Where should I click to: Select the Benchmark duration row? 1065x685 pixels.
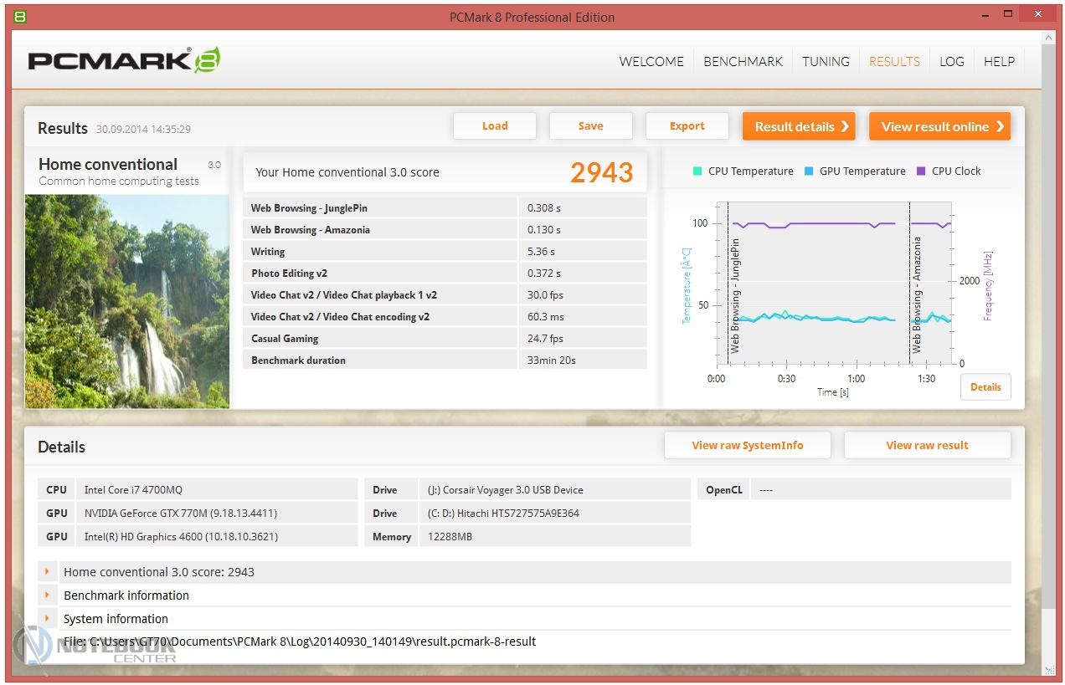[445, 360]
